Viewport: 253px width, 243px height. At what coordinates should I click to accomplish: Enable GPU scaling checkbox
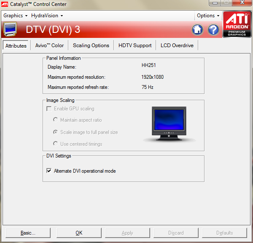click(x=49, y=109)
